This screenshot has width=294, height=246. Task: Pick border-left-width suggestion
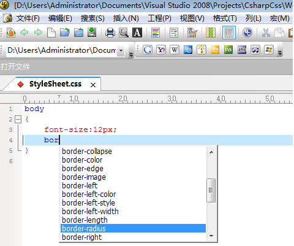coord(133,212)
